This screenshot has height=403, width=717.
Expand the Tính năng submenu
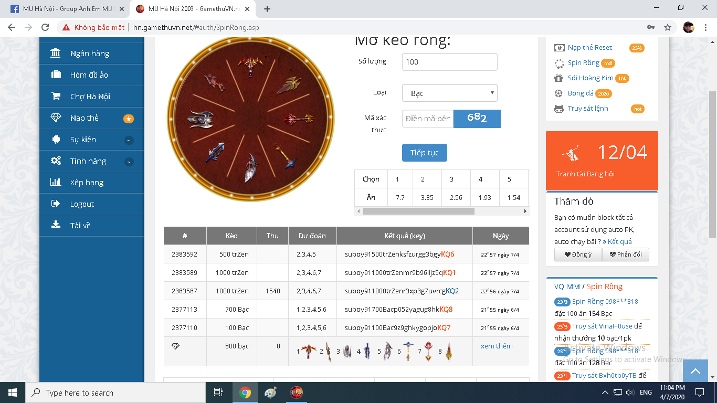click(x=129, y=162)
